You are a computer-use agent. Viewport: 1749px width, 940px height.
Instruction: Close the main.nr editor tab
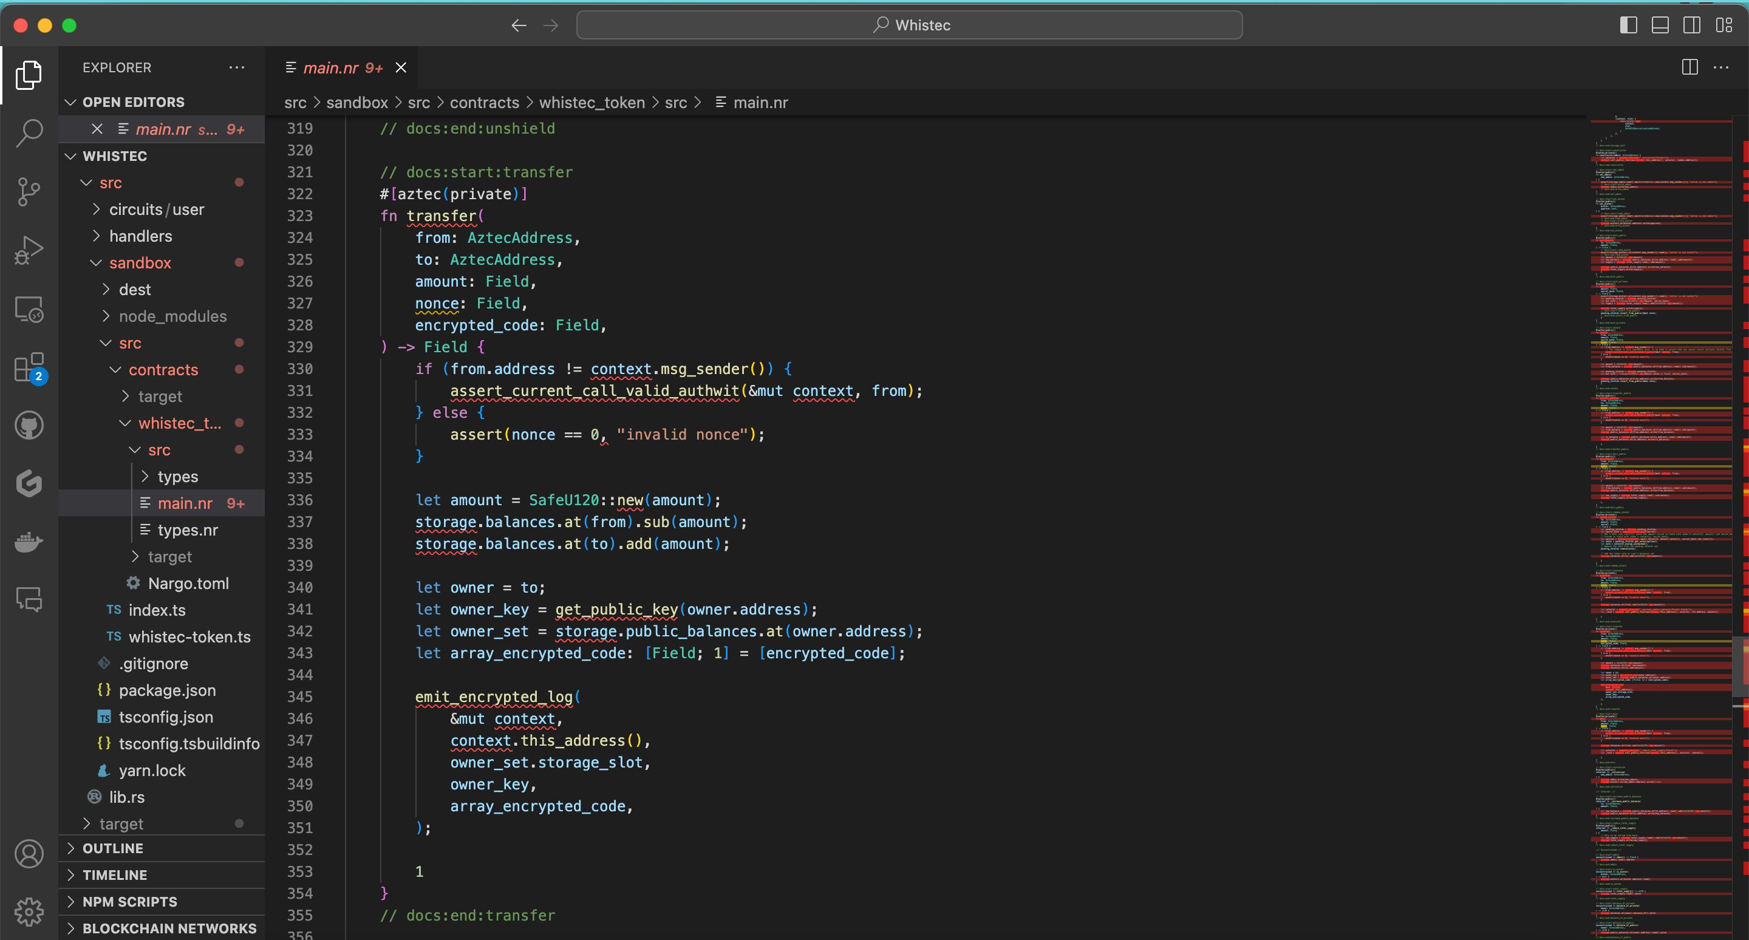click(x=401, y=67)
